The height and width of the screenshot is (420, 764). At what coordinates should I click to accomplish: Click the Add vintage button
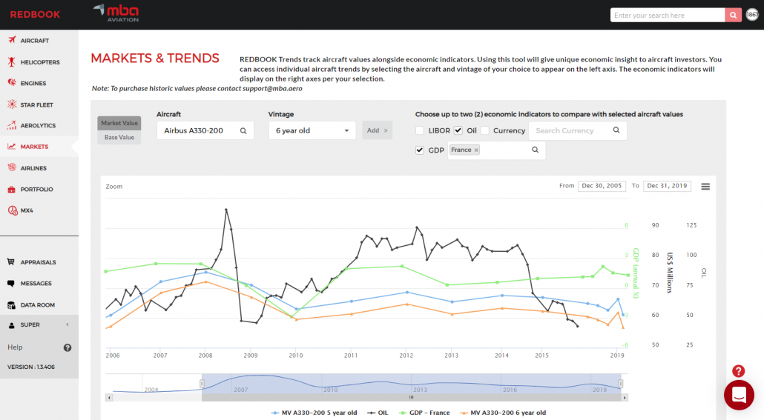[377, 130]
